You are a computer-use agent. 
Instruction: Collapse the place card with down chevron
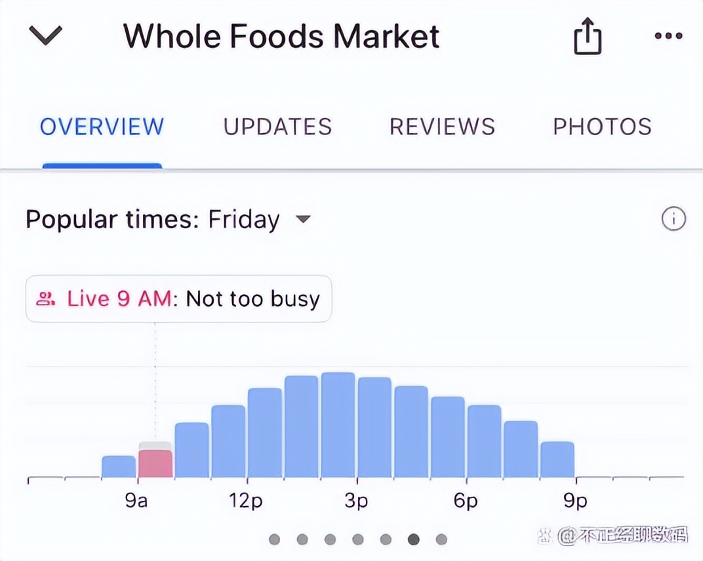pyautogui.click(x=45, y=35)
